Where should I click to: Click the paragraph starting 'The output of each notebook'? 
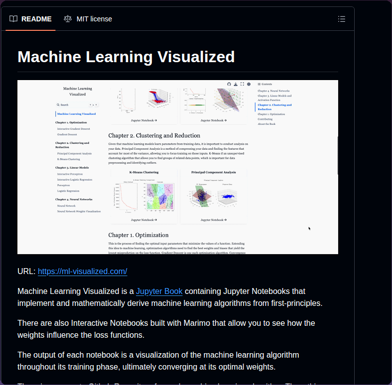158,361
